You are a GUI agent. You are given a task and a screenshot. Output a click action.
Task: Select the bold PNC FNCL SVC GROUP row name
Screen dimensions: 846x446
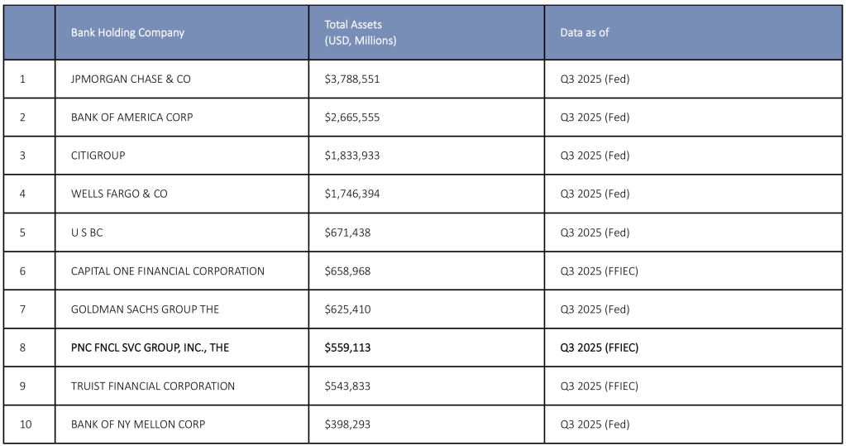150,348
